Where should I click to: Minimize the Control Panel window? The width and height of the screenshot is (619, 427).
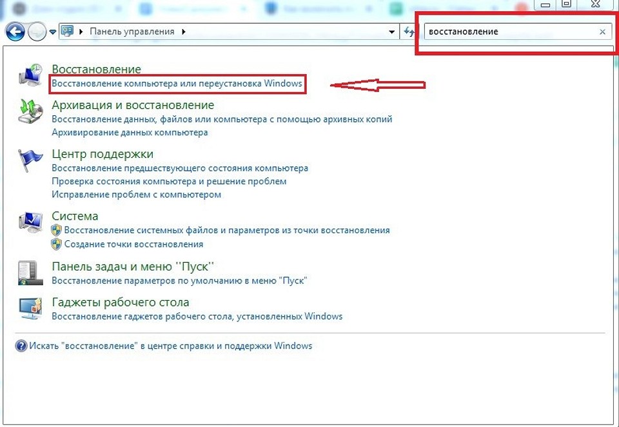coord(545,5)
